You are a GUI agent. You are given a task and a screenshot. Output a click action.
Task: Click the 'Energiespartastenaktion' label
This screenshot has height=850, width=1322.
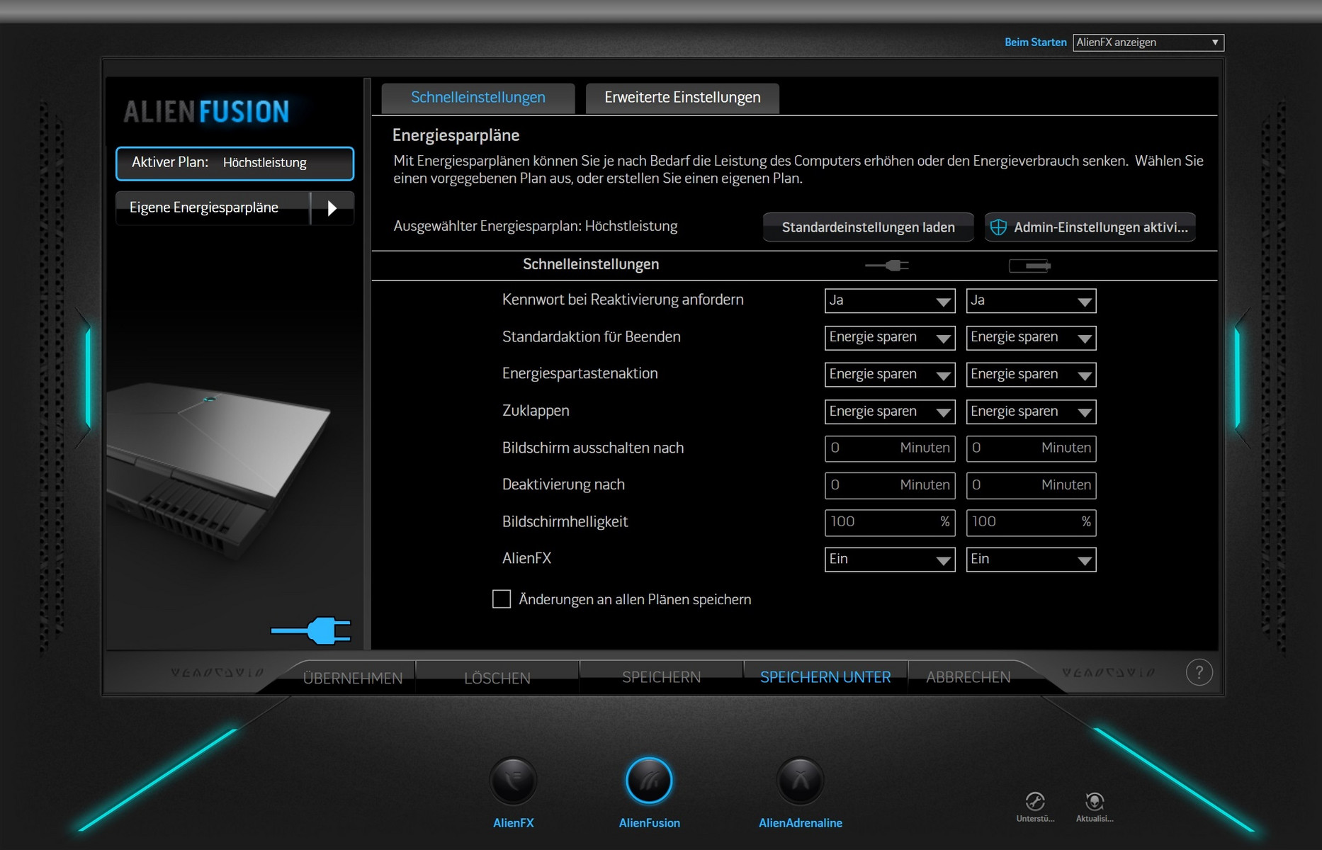(x=580, y=374)
